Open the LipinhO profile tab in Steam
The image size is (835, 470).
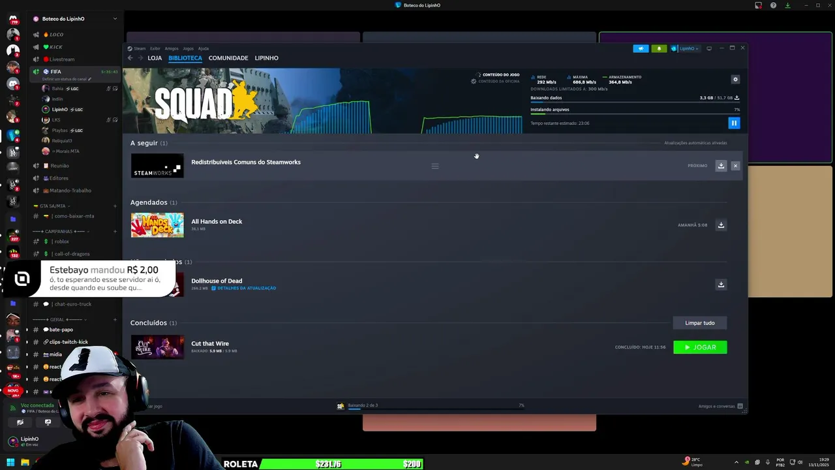[266, 58]
